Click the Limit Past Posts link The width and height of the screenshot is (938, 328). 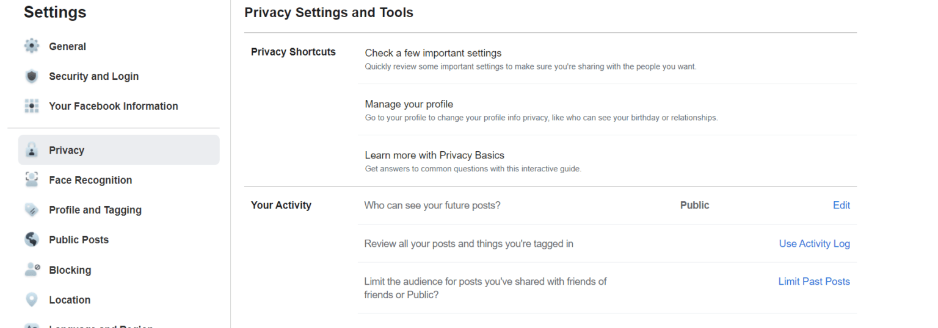[x=813, y=281]
